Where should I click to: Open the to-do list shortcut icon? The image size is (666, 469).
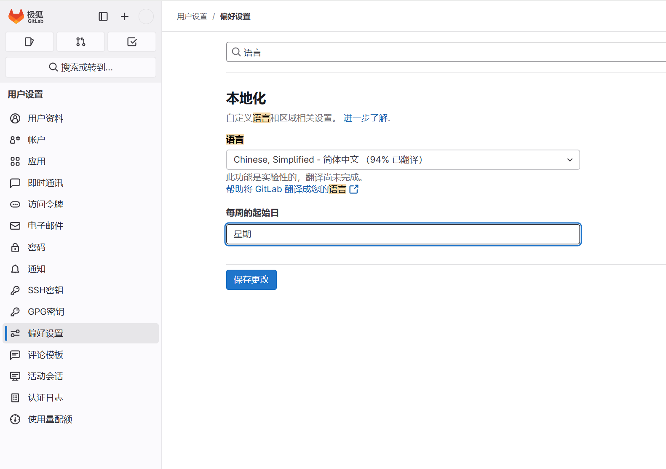[132, 42]
